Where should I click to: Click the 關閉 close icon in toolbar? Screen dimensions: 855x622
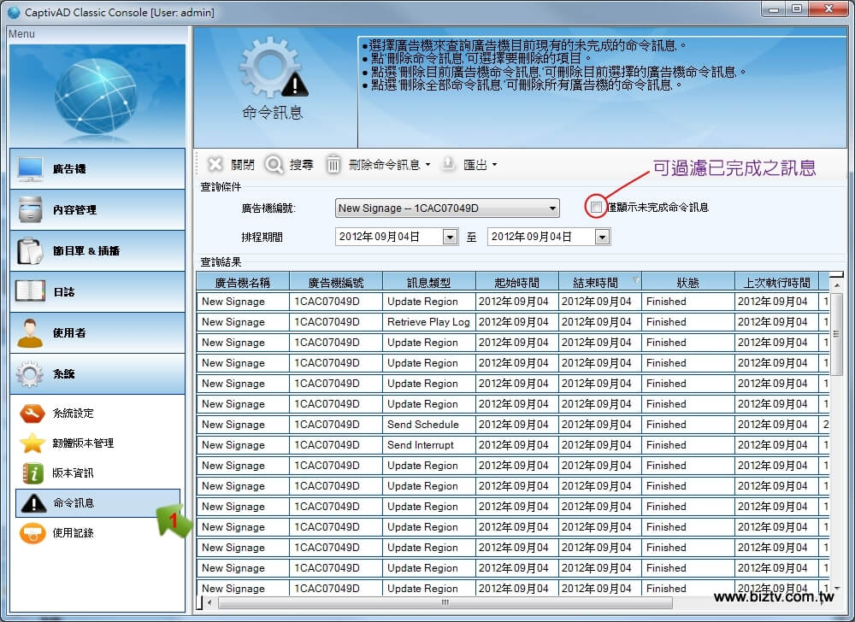pos(215,165)
